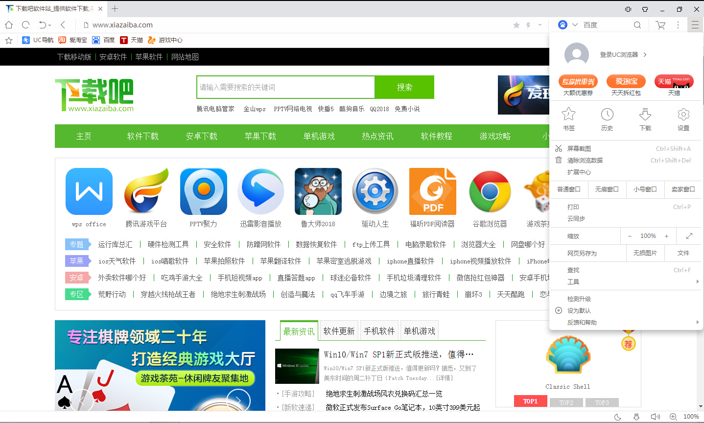Open the 安卓下载 navigation menu
The width and height of the screenshot is (704, 423).
tap(201, 136)
